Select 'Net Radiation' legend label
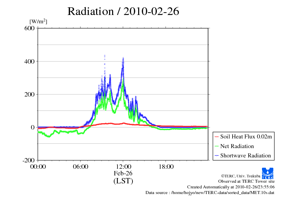281x198 pixels. click(237, 146)
